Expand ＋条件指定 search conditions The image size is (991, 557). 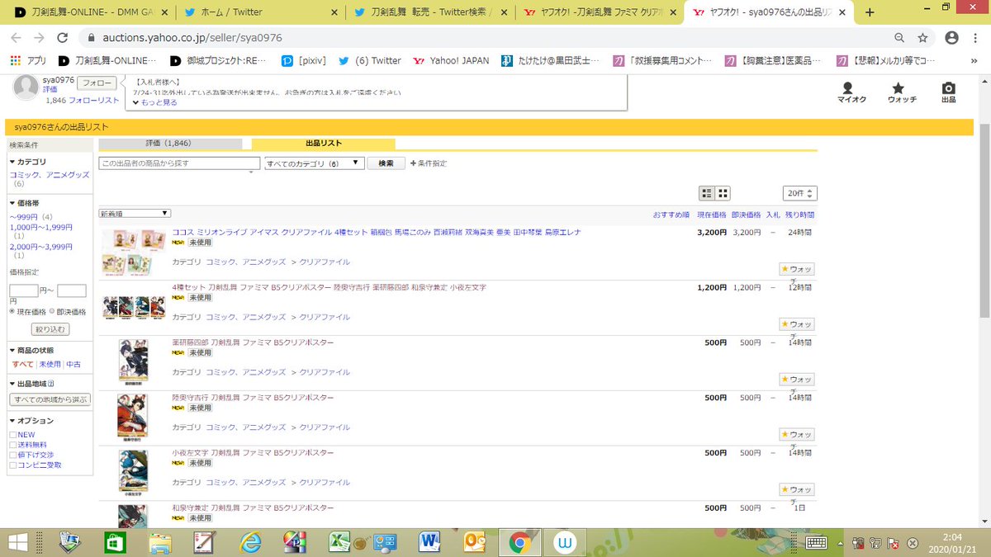pyautogui.click(x=429, y=163)
